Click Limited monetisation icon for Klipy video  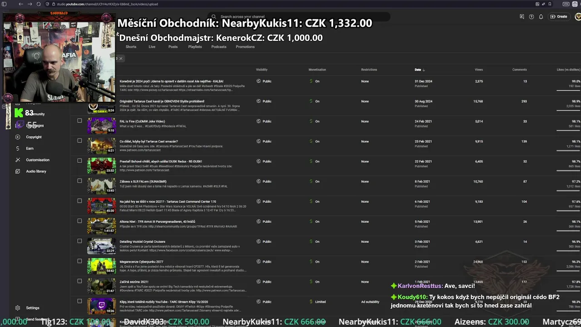(311, 302)
